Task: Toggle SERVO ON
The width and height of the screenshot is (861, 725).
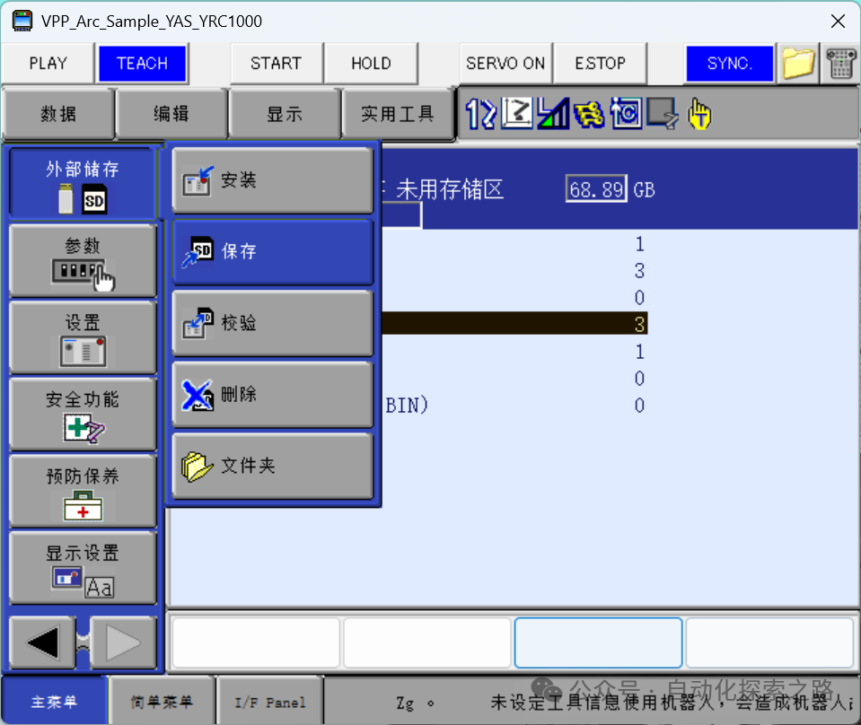Action: tap(505, 63)
